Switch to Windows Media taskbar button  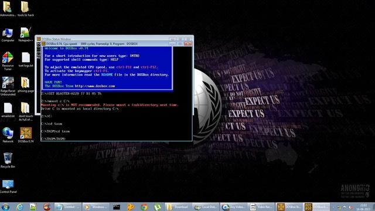96,207
